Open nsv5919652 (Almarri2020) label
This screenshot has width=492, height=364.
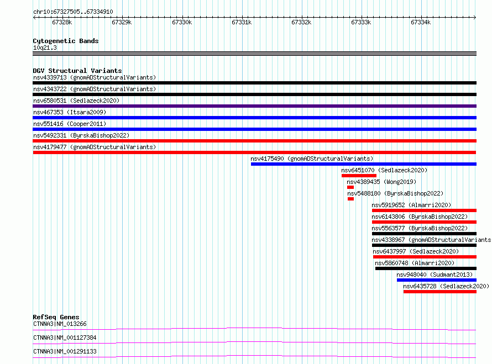point(411,205)
